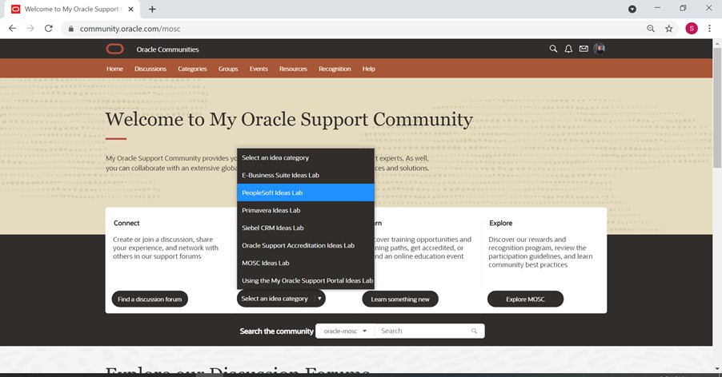Click the Oracle logo icon
The width and height of the screenshot is (722, 377).
pos(114,49)
